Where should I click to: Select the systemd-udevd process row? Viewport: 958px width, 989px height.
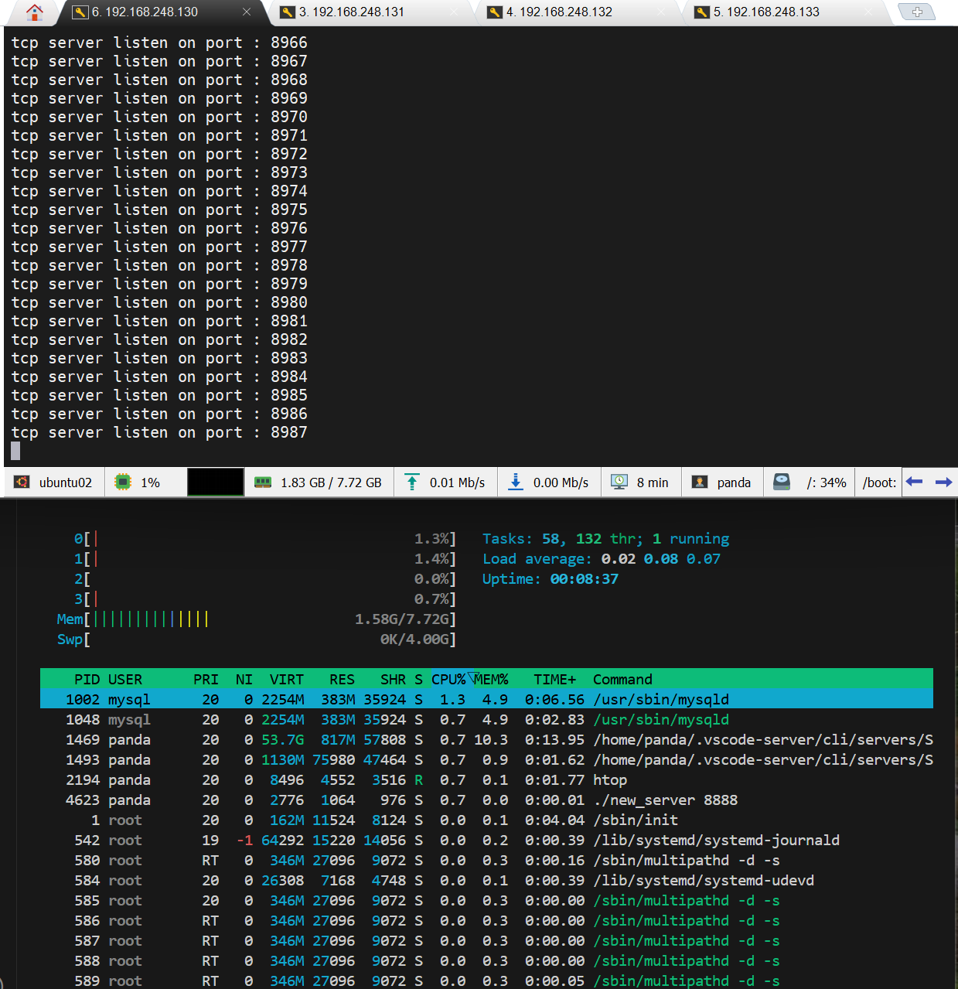pyautogui.click(x=486, y=881)
